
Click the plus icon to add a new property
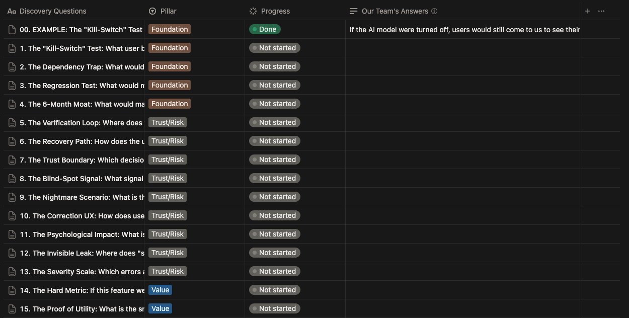[587, 11]
